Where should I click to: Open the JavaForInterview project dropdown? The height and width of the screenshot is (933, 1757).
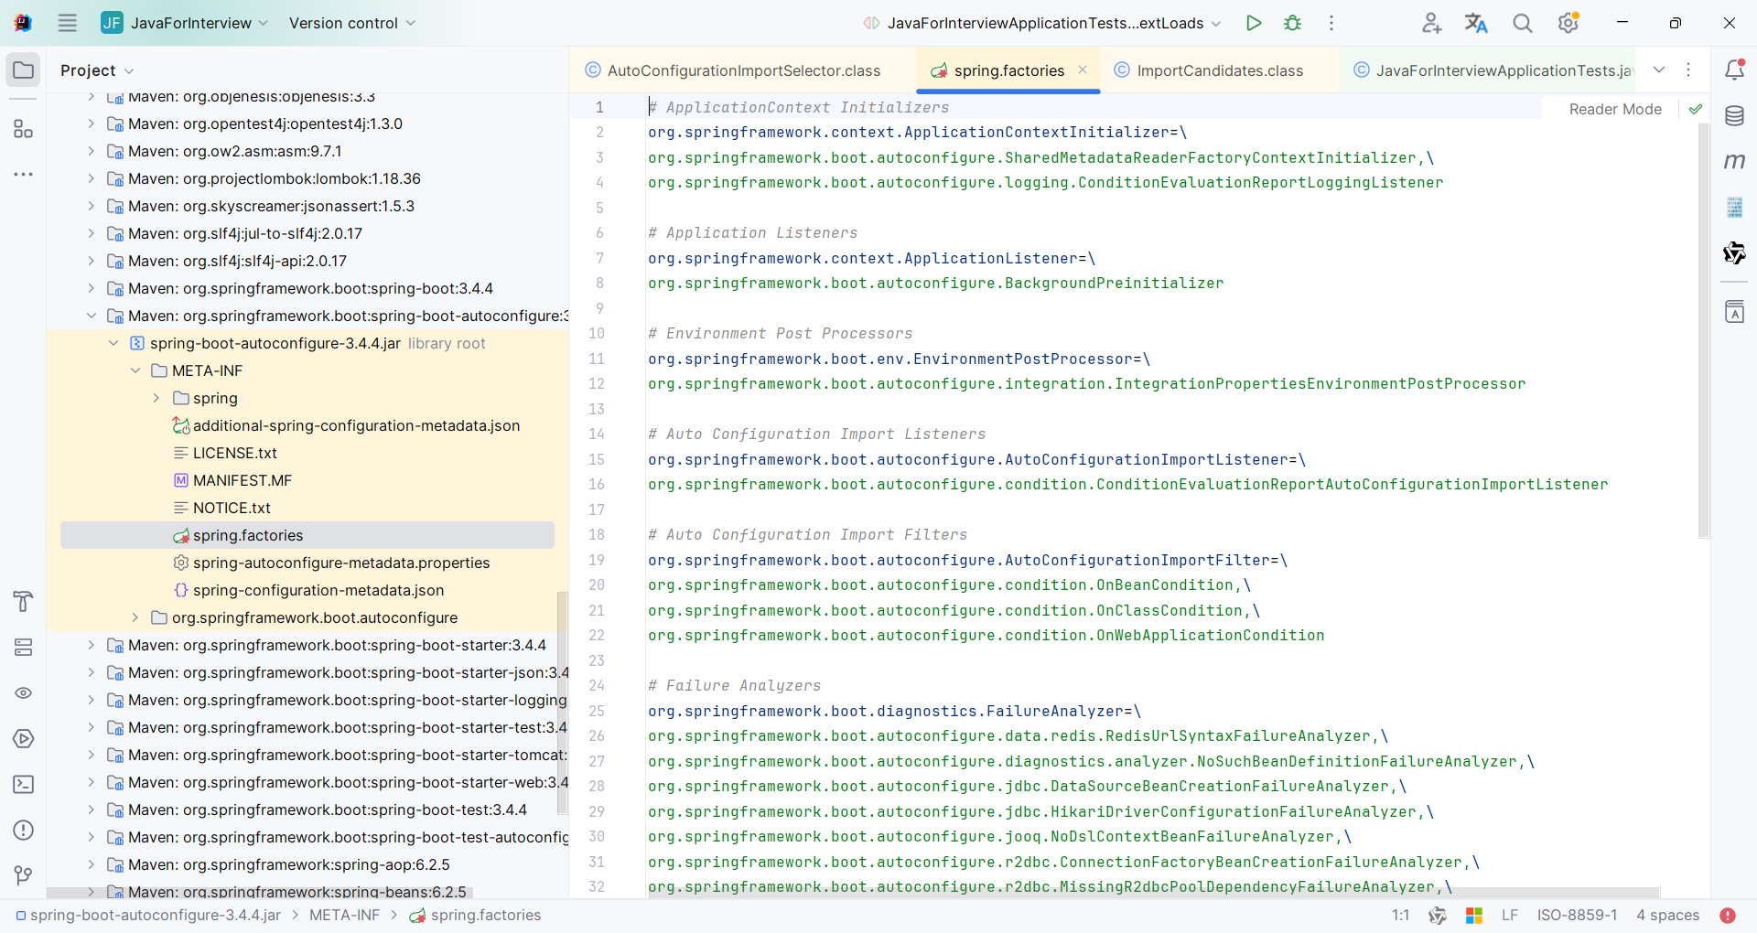[x=185, y=23]
